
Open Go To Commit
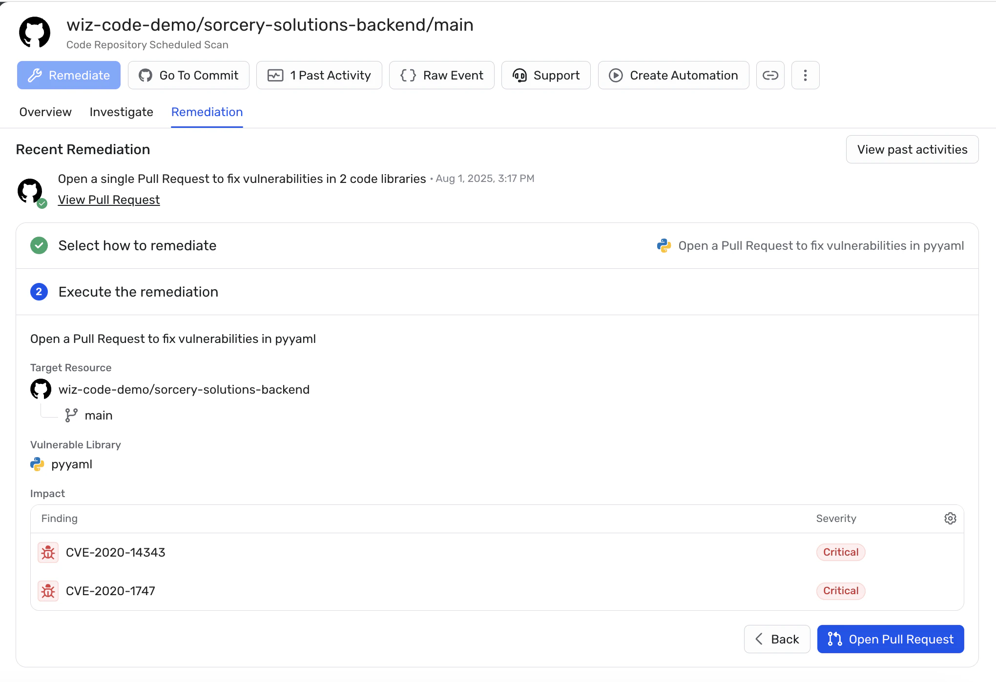click(x=188, y=75)
